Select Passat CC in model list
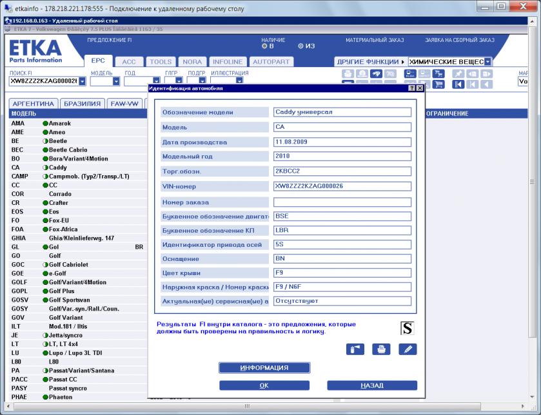Screen dimensions: 541x415 (77, 379)
